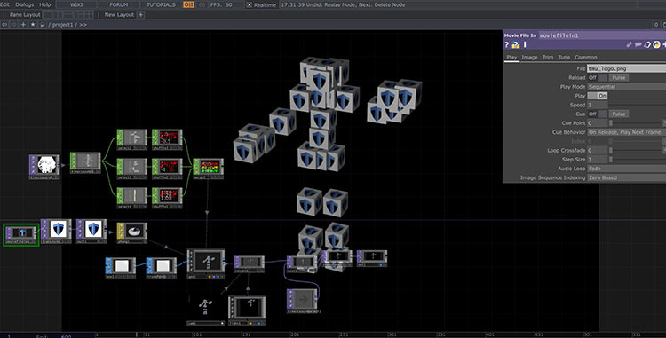Toggle the Realtime checkbox
666x338 pixels.
(250, 4)
